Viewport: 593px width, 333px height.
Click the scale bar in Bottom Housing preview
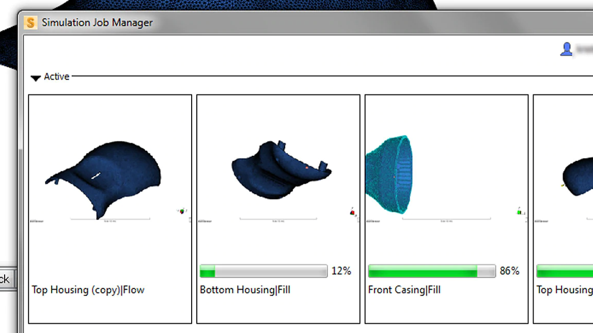click(278, 219)
